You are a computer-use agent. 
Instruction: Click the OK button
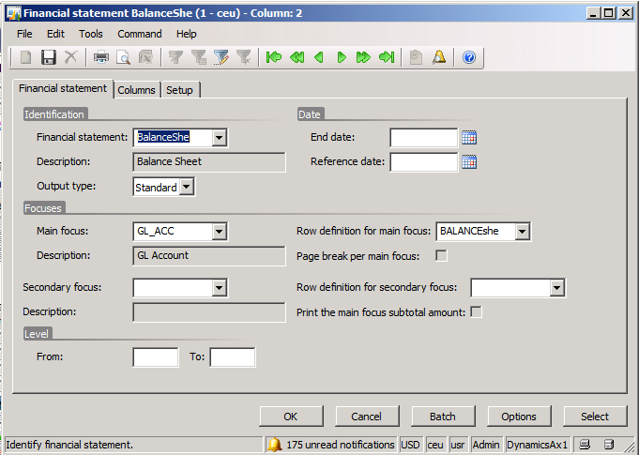click(291, 417)
